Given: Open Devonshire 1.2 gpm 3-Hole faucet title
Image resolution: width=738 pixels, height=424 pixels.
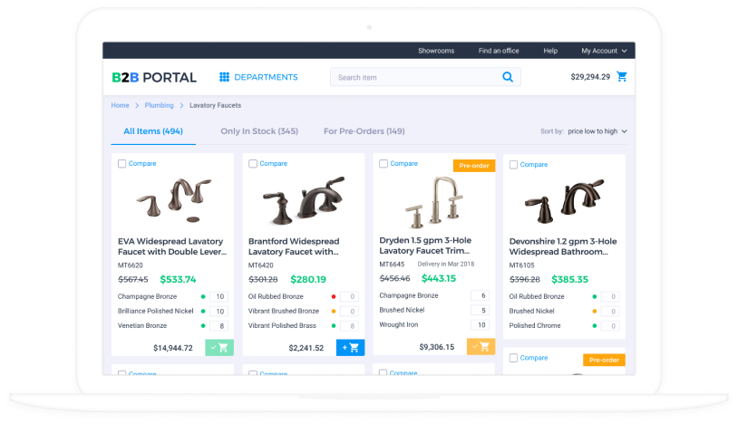Looking at the screenshot, I should pyautogui.click(x=563, y=246).
